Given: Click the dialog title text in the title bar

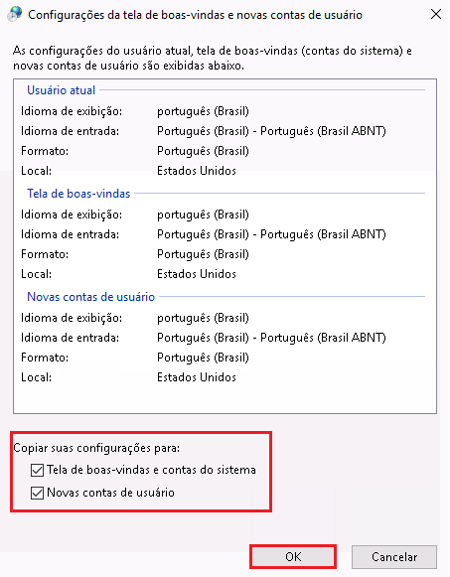Looking at the screenshot, I should (x=195, y=15).
